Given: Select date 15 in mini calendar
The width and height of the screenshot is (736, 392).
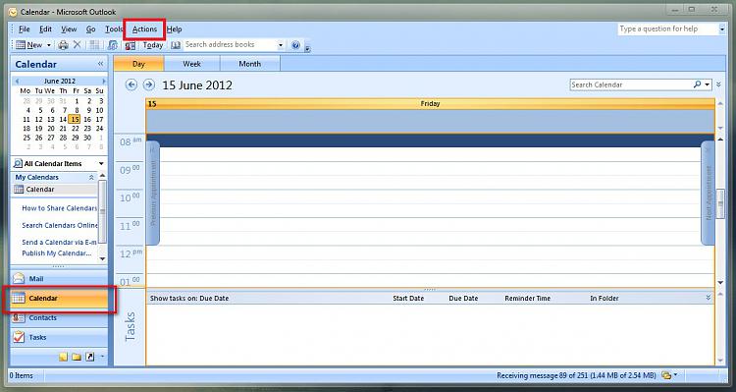Looking at the screenshot, I should 75,120.
